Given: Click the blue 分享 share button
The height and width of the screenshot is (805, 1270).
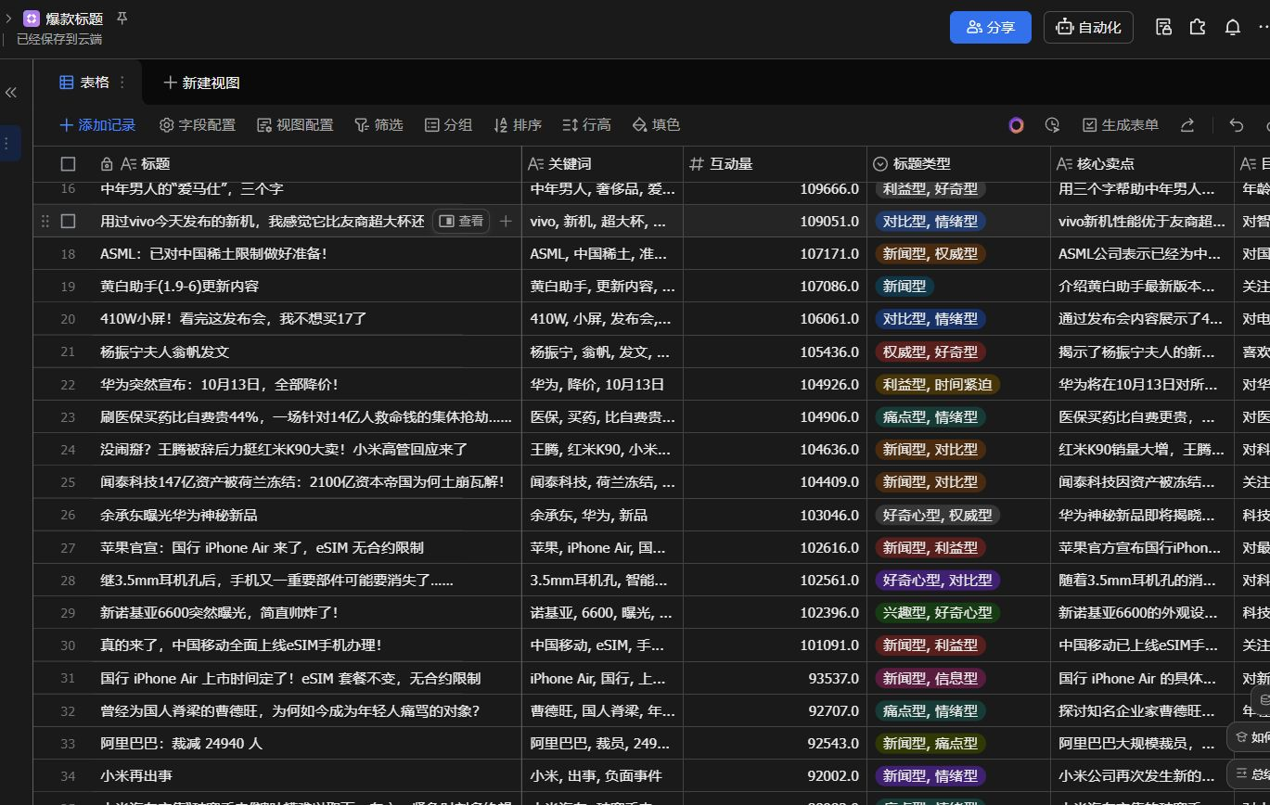Looking at the screenshot, I should point(990,27).
